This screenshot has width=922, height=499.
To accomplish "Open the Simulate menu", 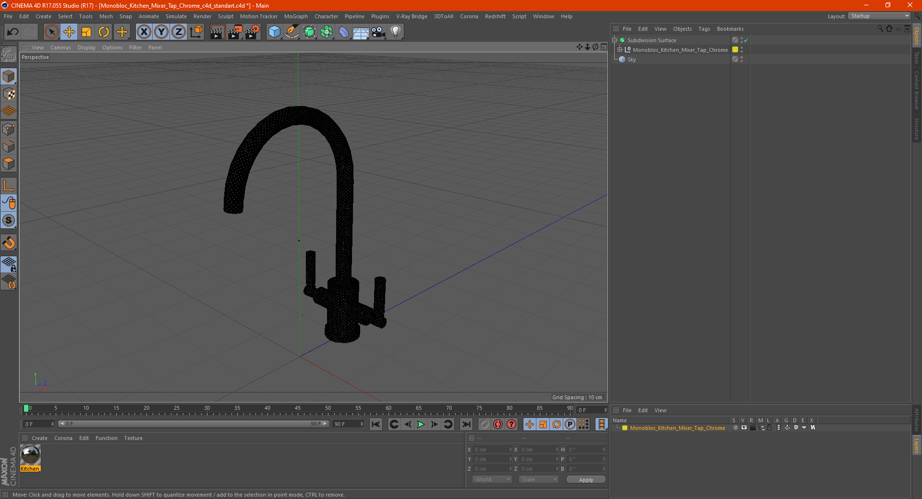I will [x=176, y=16].
